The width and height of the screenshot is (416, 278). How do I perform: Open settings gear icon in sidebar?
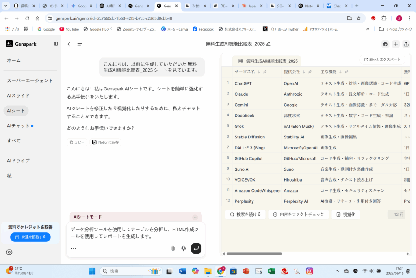(x=9, y=252)
